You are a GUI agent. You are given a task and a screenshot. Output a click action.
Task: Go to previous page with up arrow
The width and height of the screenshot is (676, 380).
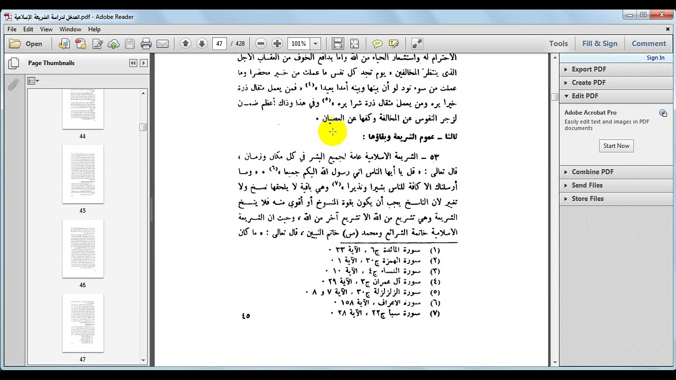(x=185, y=44)
